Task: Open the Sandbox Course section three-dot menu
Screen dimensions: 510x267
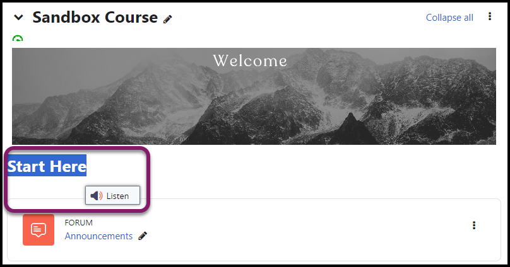Action: pyautogui.click(x=490, y=16)
